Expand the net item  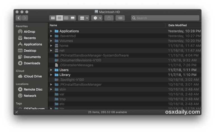point(51,50)
